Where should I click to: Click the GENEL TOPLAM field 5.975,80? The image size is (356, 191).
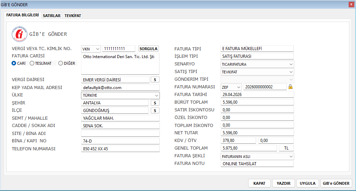click(x=249, y=148)
